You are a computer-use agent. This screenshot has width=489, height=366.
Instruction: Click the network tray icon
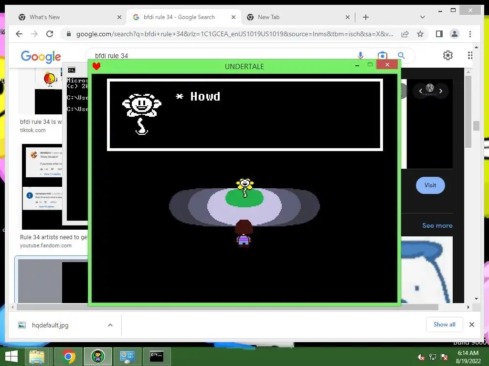pos(433,357)
